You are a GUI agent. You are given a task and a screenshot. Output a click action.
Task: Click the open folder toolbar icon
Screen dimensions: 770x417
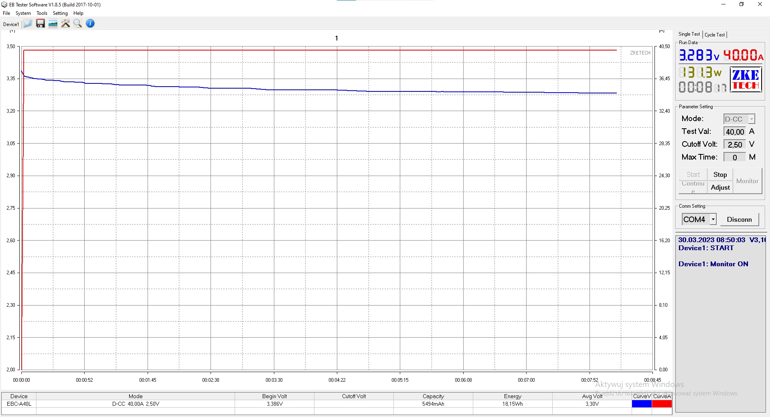[28, 24]
